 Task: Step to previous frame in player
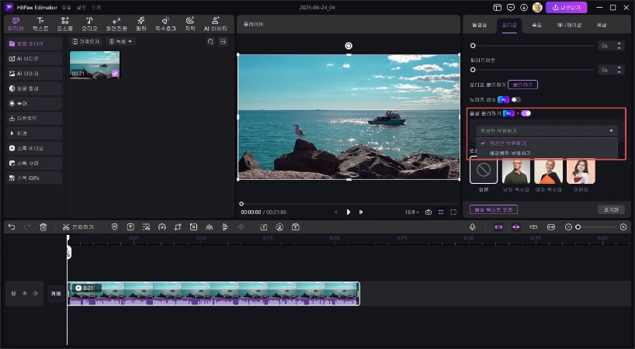click(x=335, y=212)
